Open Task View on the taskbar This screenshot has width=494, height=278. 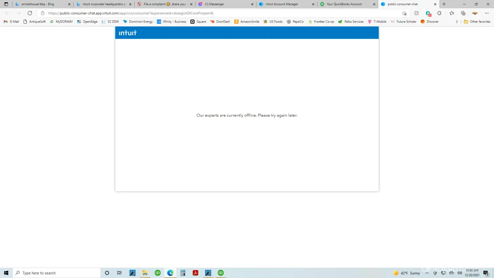pyautogui.click(x=119, y=273)
